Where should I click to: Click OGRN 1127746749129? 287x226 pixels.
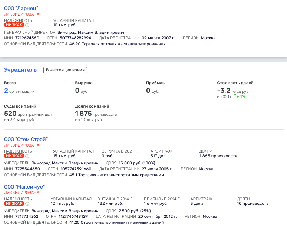[x=73, y=216]
